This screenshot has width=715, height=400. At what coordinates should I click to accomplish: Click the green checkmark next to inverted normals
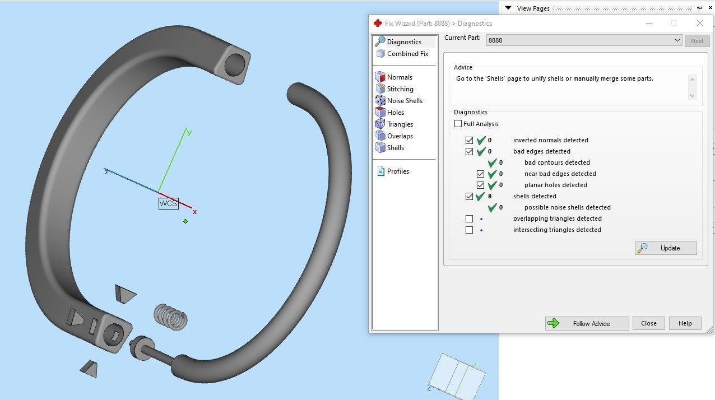point(481,140)
